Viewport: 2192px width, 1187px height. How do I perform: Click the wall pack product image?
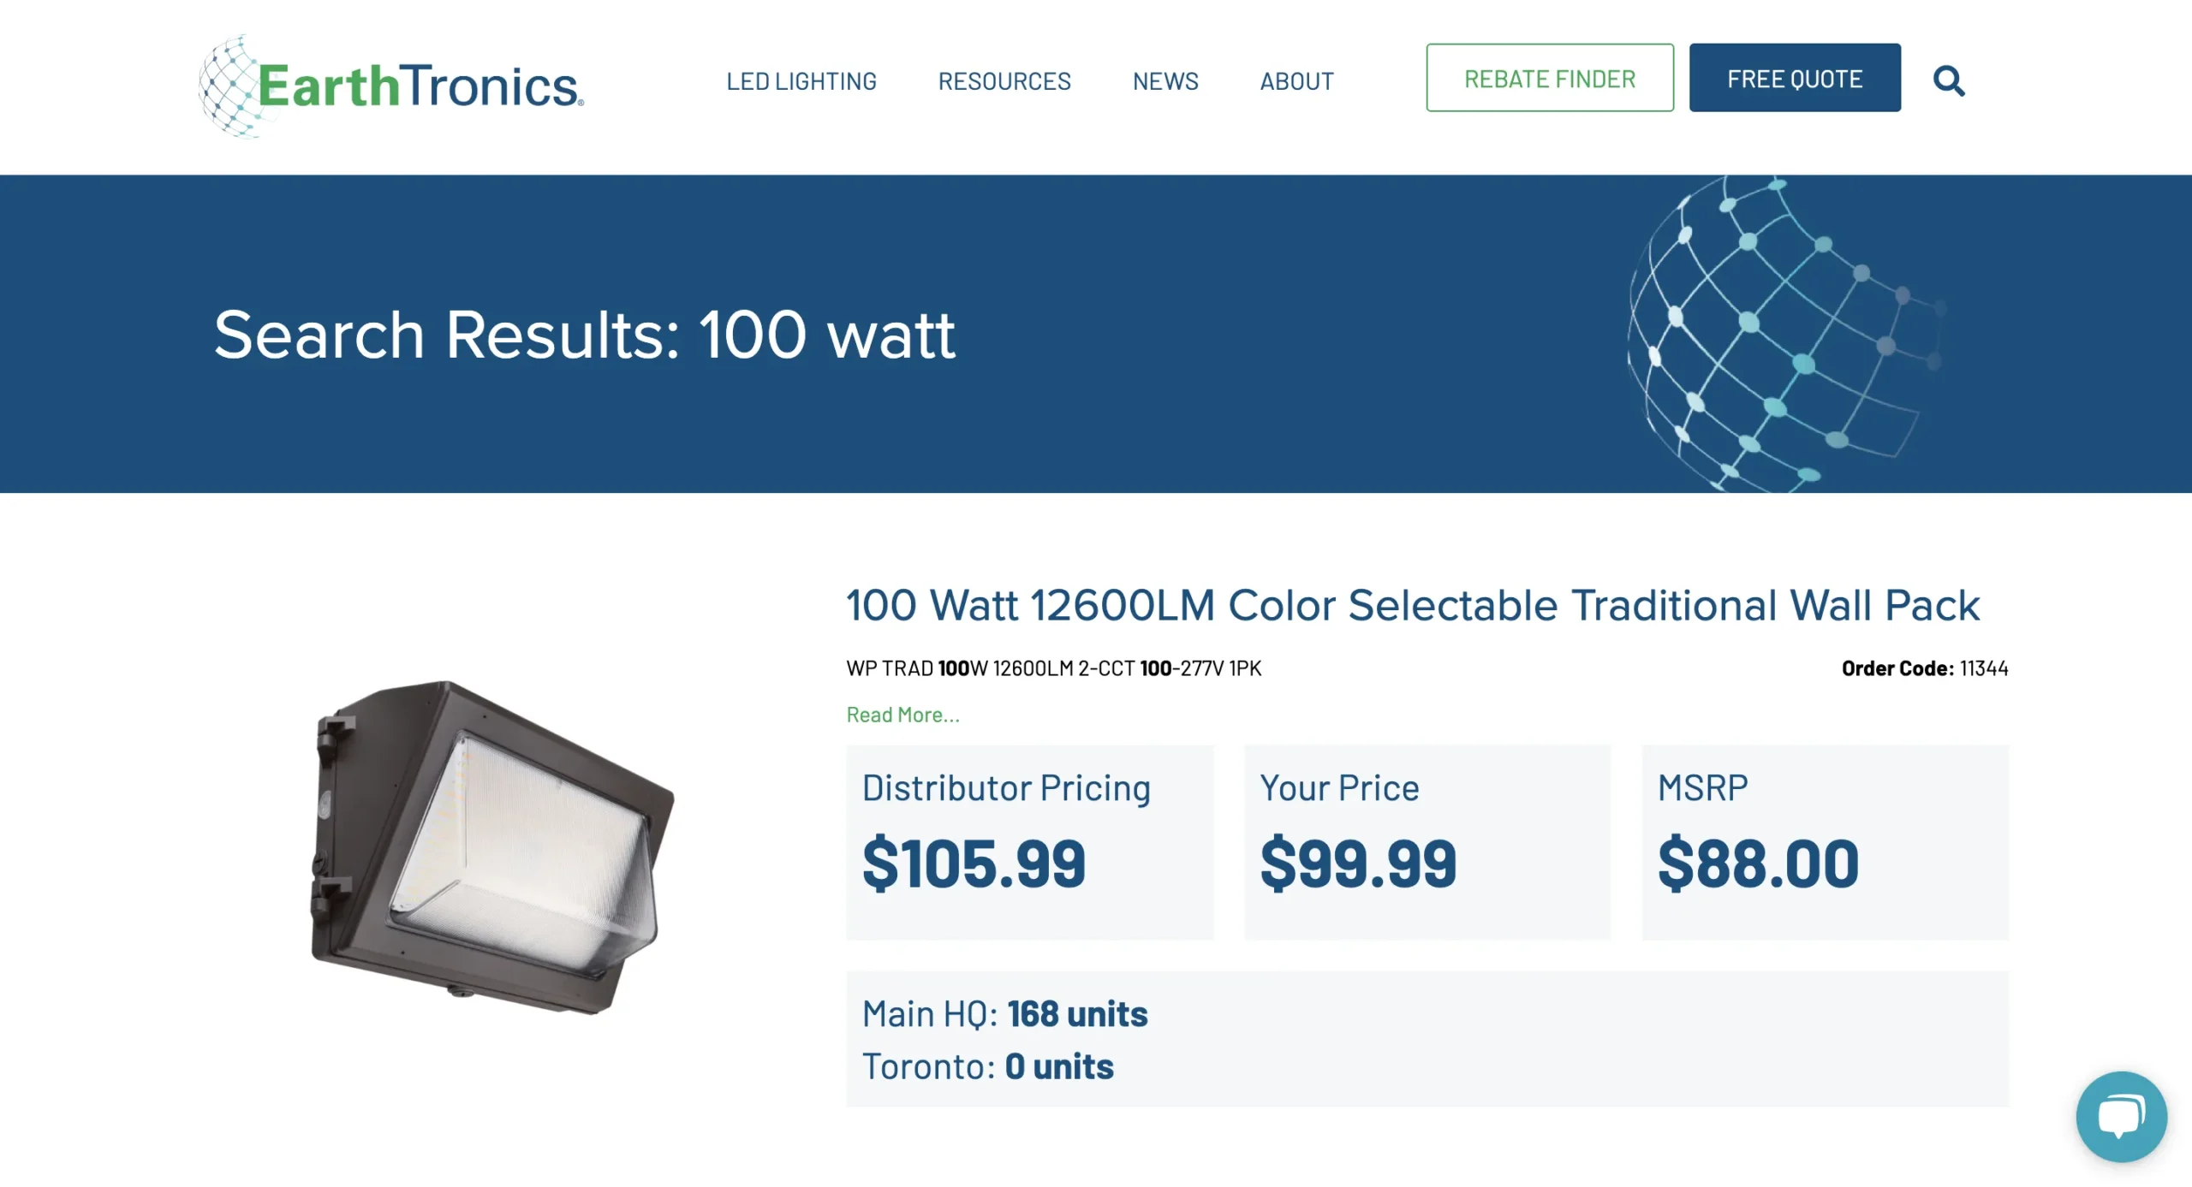(491, 846)
